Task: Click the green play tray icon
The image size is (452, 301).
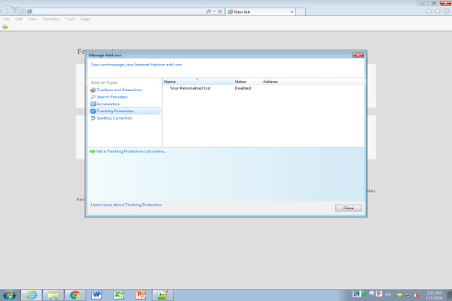Action: pyautogui.click(x=365, y=293)
